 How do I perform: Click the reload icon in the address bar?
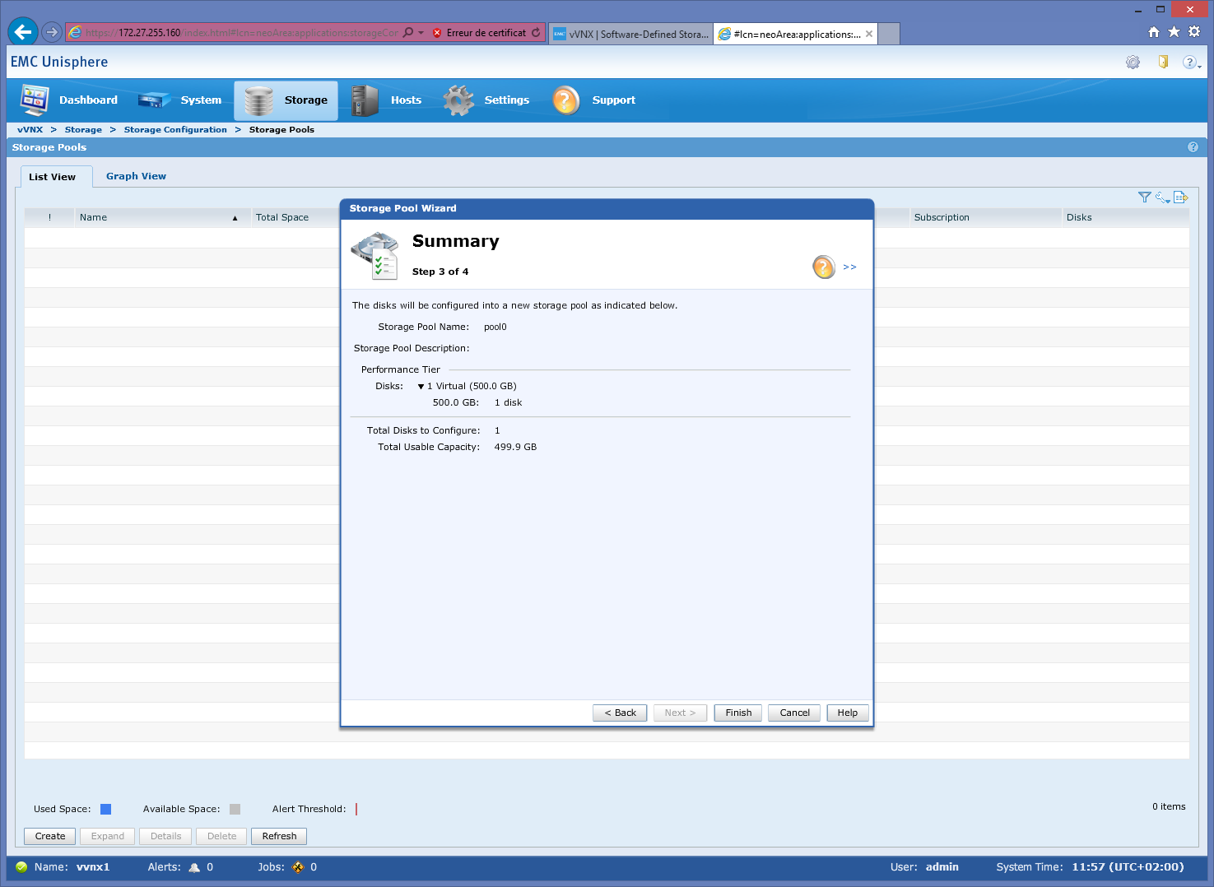[536, 33]
